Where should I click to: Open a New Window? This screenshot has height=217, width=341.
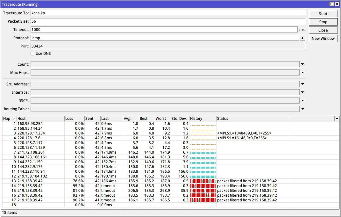pyautogui.click(x=323, y=39)
